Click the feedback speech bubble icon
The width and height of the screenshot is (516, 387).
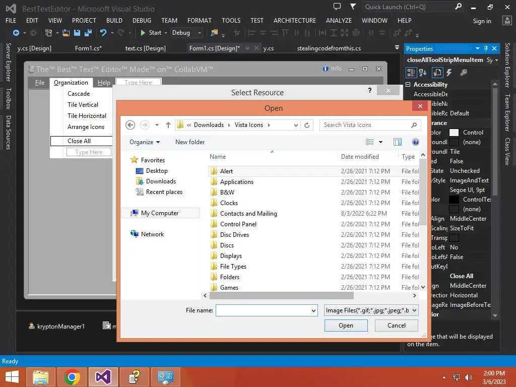pyautogui.click(x=337, y=7)
